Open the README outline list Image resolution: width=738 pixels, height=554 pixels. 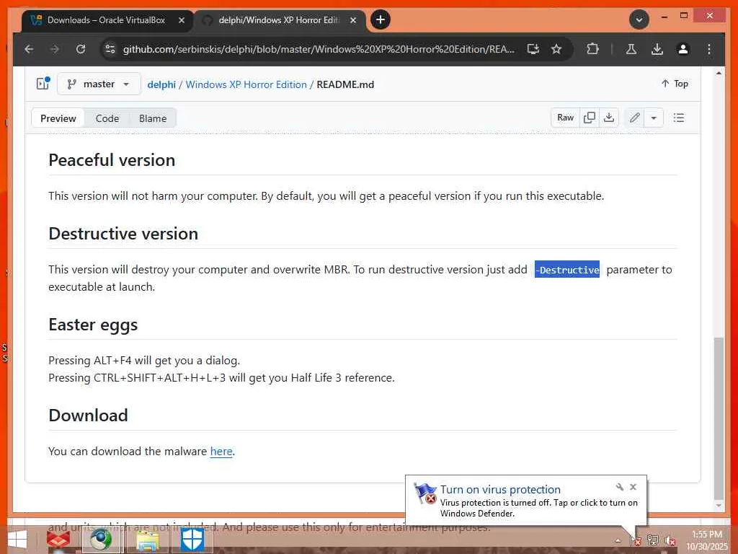pos(678,118)
